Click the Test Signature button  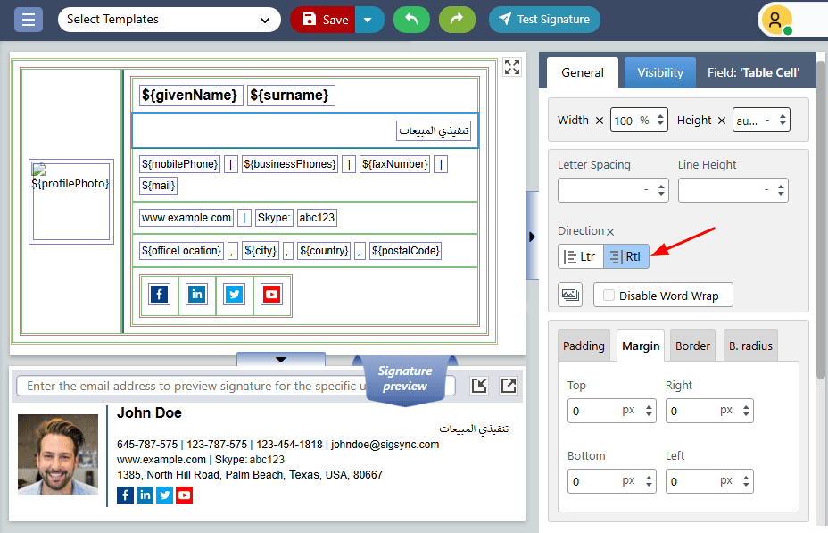click(x=544, y=20)
